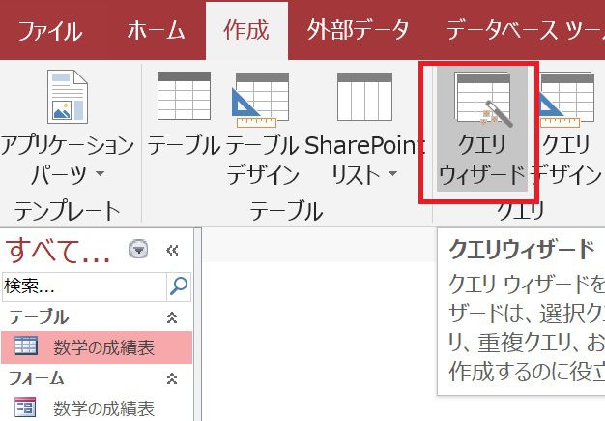Click the すべて... navigation pane header
Screen dimensions: 605x421
pyautogui.click(x=58, y=251)
